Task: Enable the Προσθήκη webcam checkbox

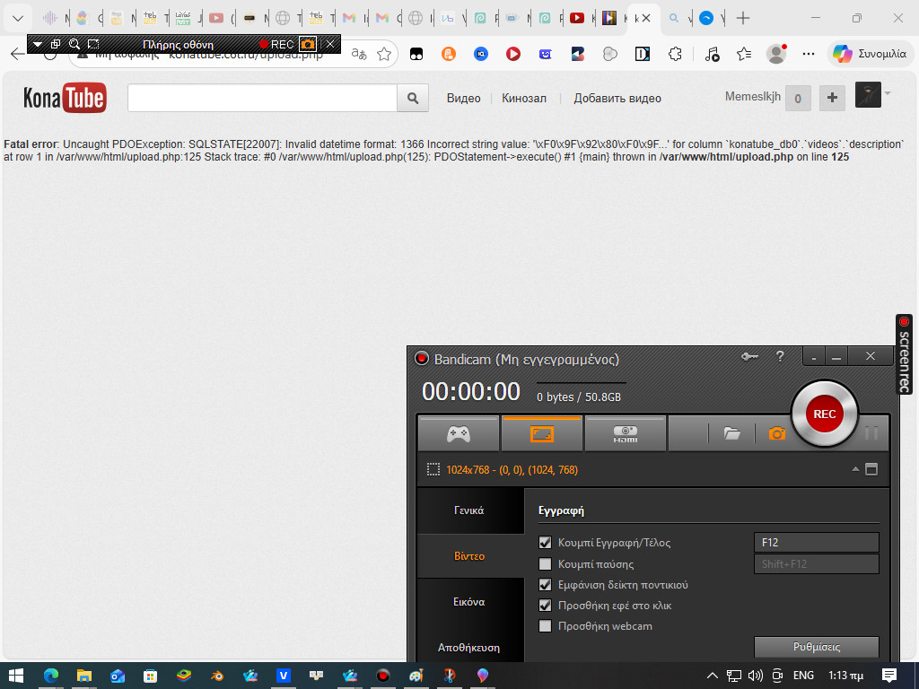Action: point(545,626)
